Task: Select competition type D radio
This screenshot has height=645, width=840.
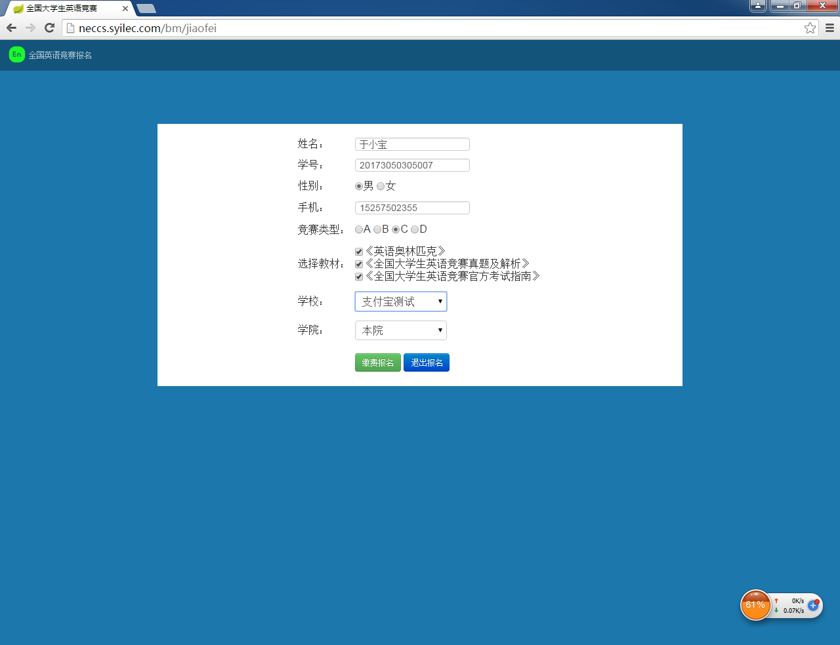Action: click(x=415, y=229)
